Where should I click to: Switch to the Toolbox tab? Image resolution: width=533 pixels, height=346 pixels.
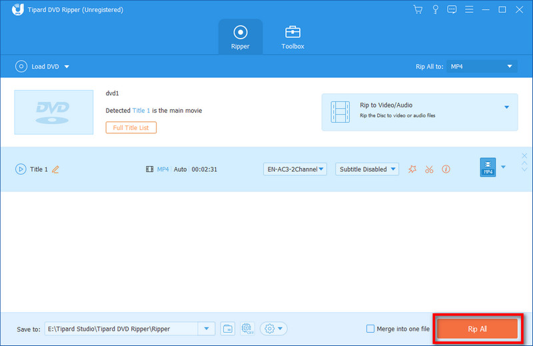pyautogui.click(x=292, y=37)
